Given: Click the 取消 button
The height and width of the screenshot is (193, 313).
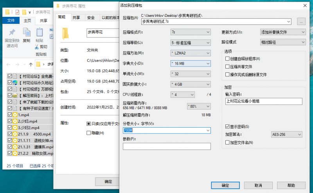Looking at the screenshot, I should 258,185.
